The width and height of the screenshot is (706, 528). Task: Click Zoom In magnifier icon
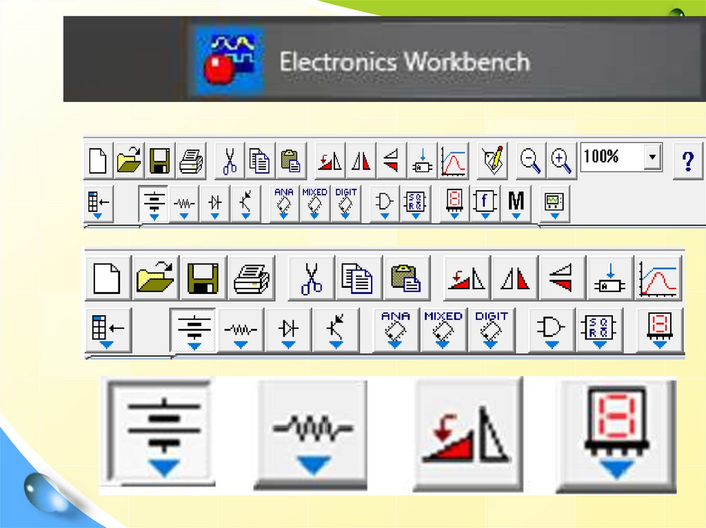click(x=561, y=160)
